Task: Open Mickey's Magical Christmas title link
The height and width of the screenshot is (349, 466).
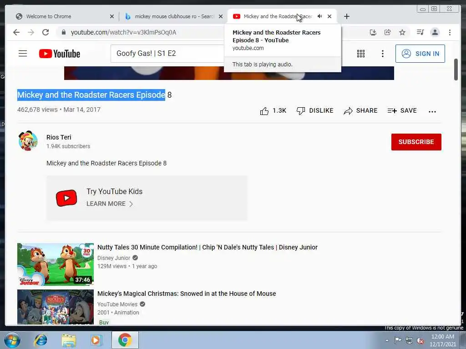Action: (x=187, y=294)
